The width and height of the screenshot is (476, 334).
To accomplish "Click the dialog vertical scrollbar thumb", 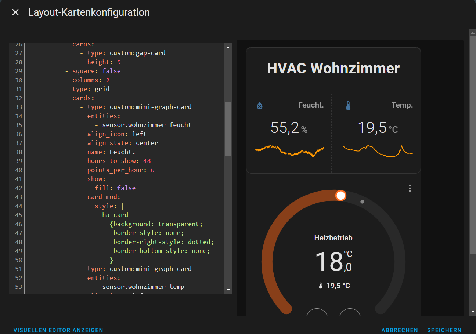I will click(473, 145).
